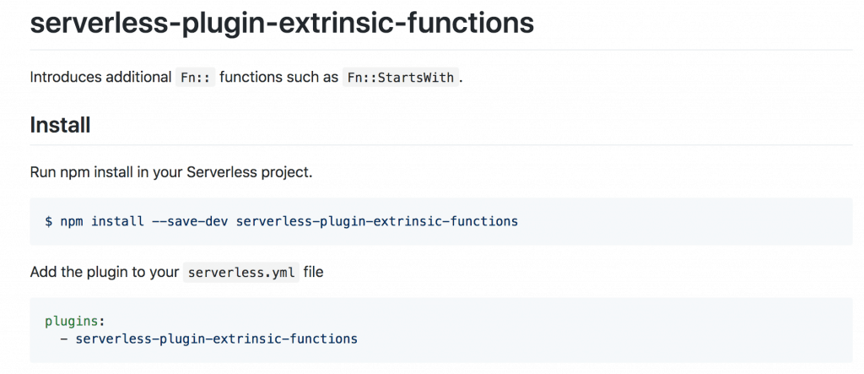Click the 'Add the plugin to your' text
The width and height of the screenshot is (864, 374).
pyautogui.click(x=105, y=272)
